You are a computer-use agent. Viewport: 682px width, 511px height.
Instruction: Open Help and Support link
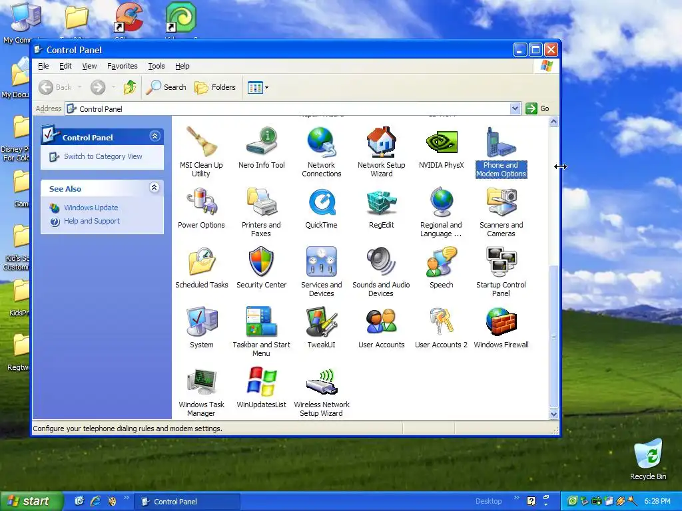92,221
